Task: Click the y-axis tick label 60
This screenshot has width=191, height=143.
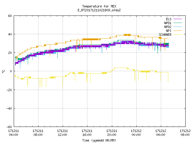Action: coord(10,16)
